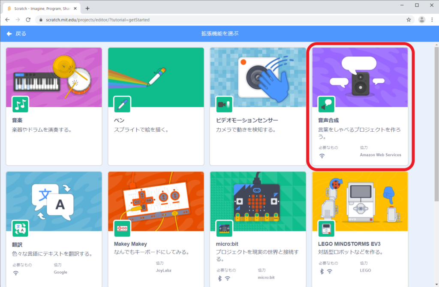Click the Wi-Fi icon under micro:bit
Image resolution: width=439 pixels, height=287 pixels.
pos(228,278)
